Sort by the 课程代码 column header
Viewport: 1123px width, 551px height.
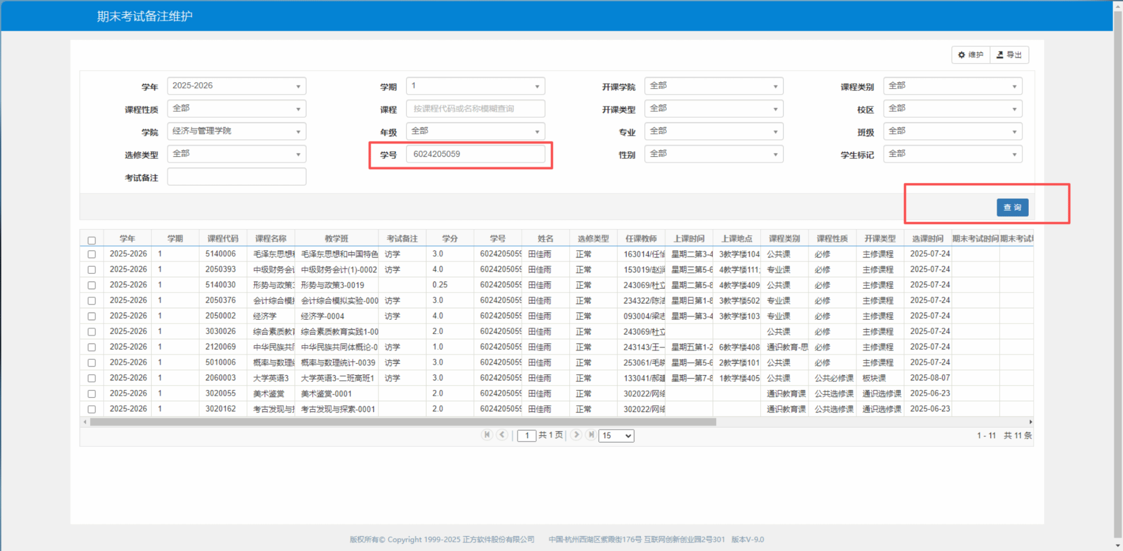223,238
